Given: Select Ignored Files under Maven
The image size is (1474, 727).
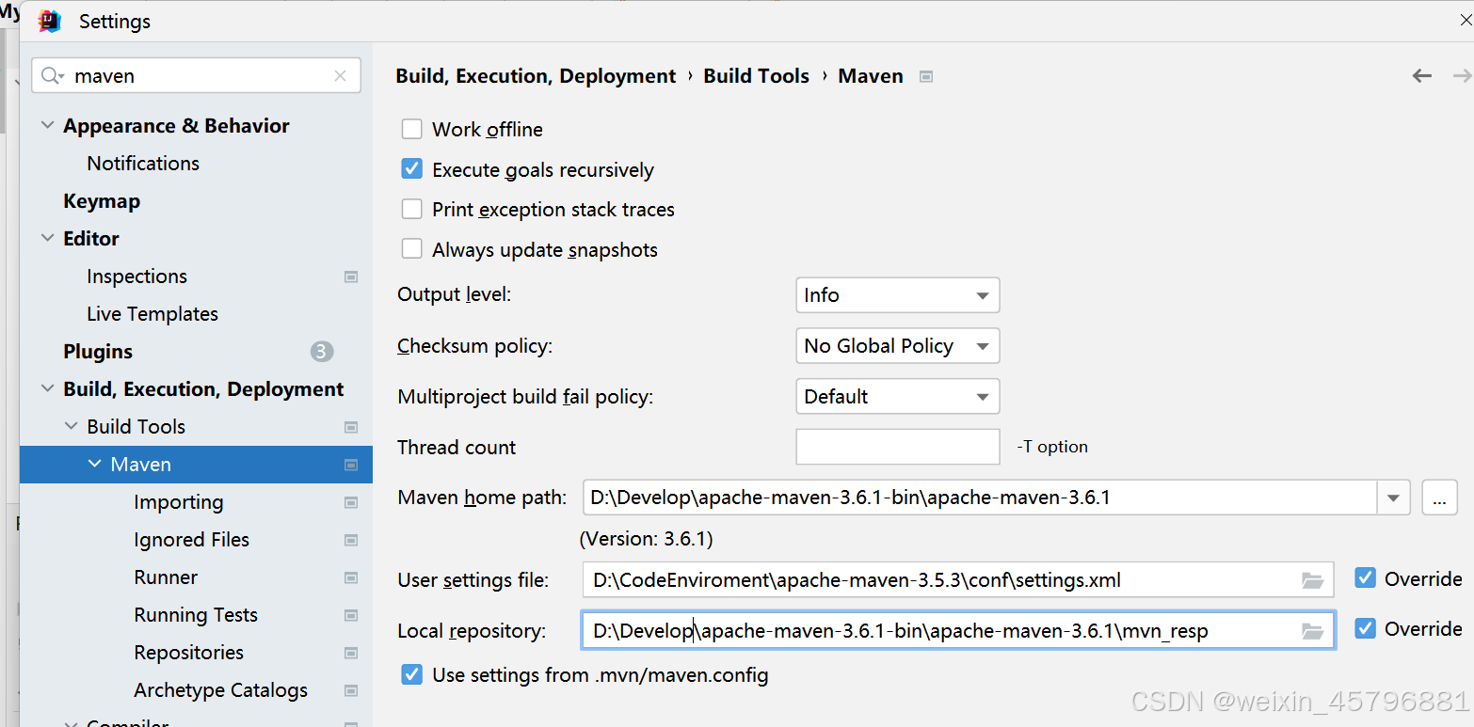Looking at the screenshot, I should pos(192,540).
